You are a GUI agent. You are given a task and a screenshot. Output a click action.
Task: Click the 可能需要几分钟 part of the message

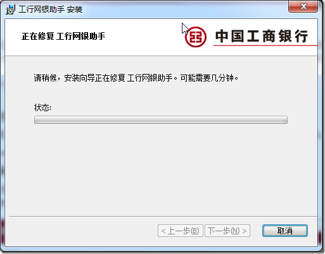click(207, 78)
